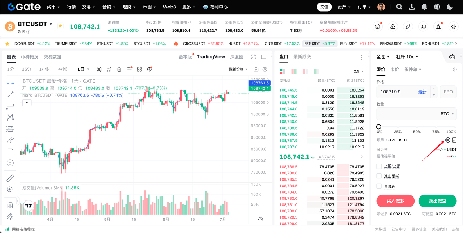Open candlestick chart style icon
The height and width of the screenshot is (233, 463).
(99, 69)
